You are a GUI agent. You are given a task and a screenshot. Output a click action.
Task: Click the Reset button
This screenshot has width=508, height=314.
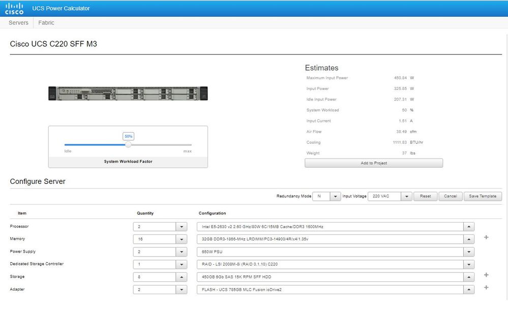pyautogui.click(x=426, y=196)
